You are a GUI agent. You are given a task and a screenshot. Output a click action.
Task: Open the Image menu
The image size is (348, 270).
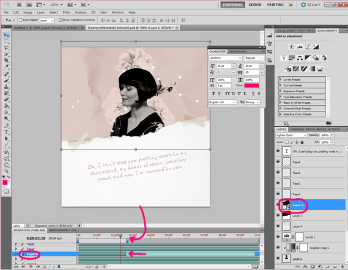28,12
